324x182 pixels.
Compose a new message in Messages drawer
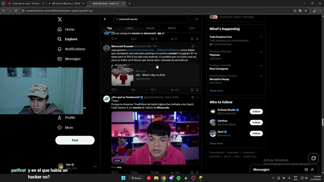point(306,170)
